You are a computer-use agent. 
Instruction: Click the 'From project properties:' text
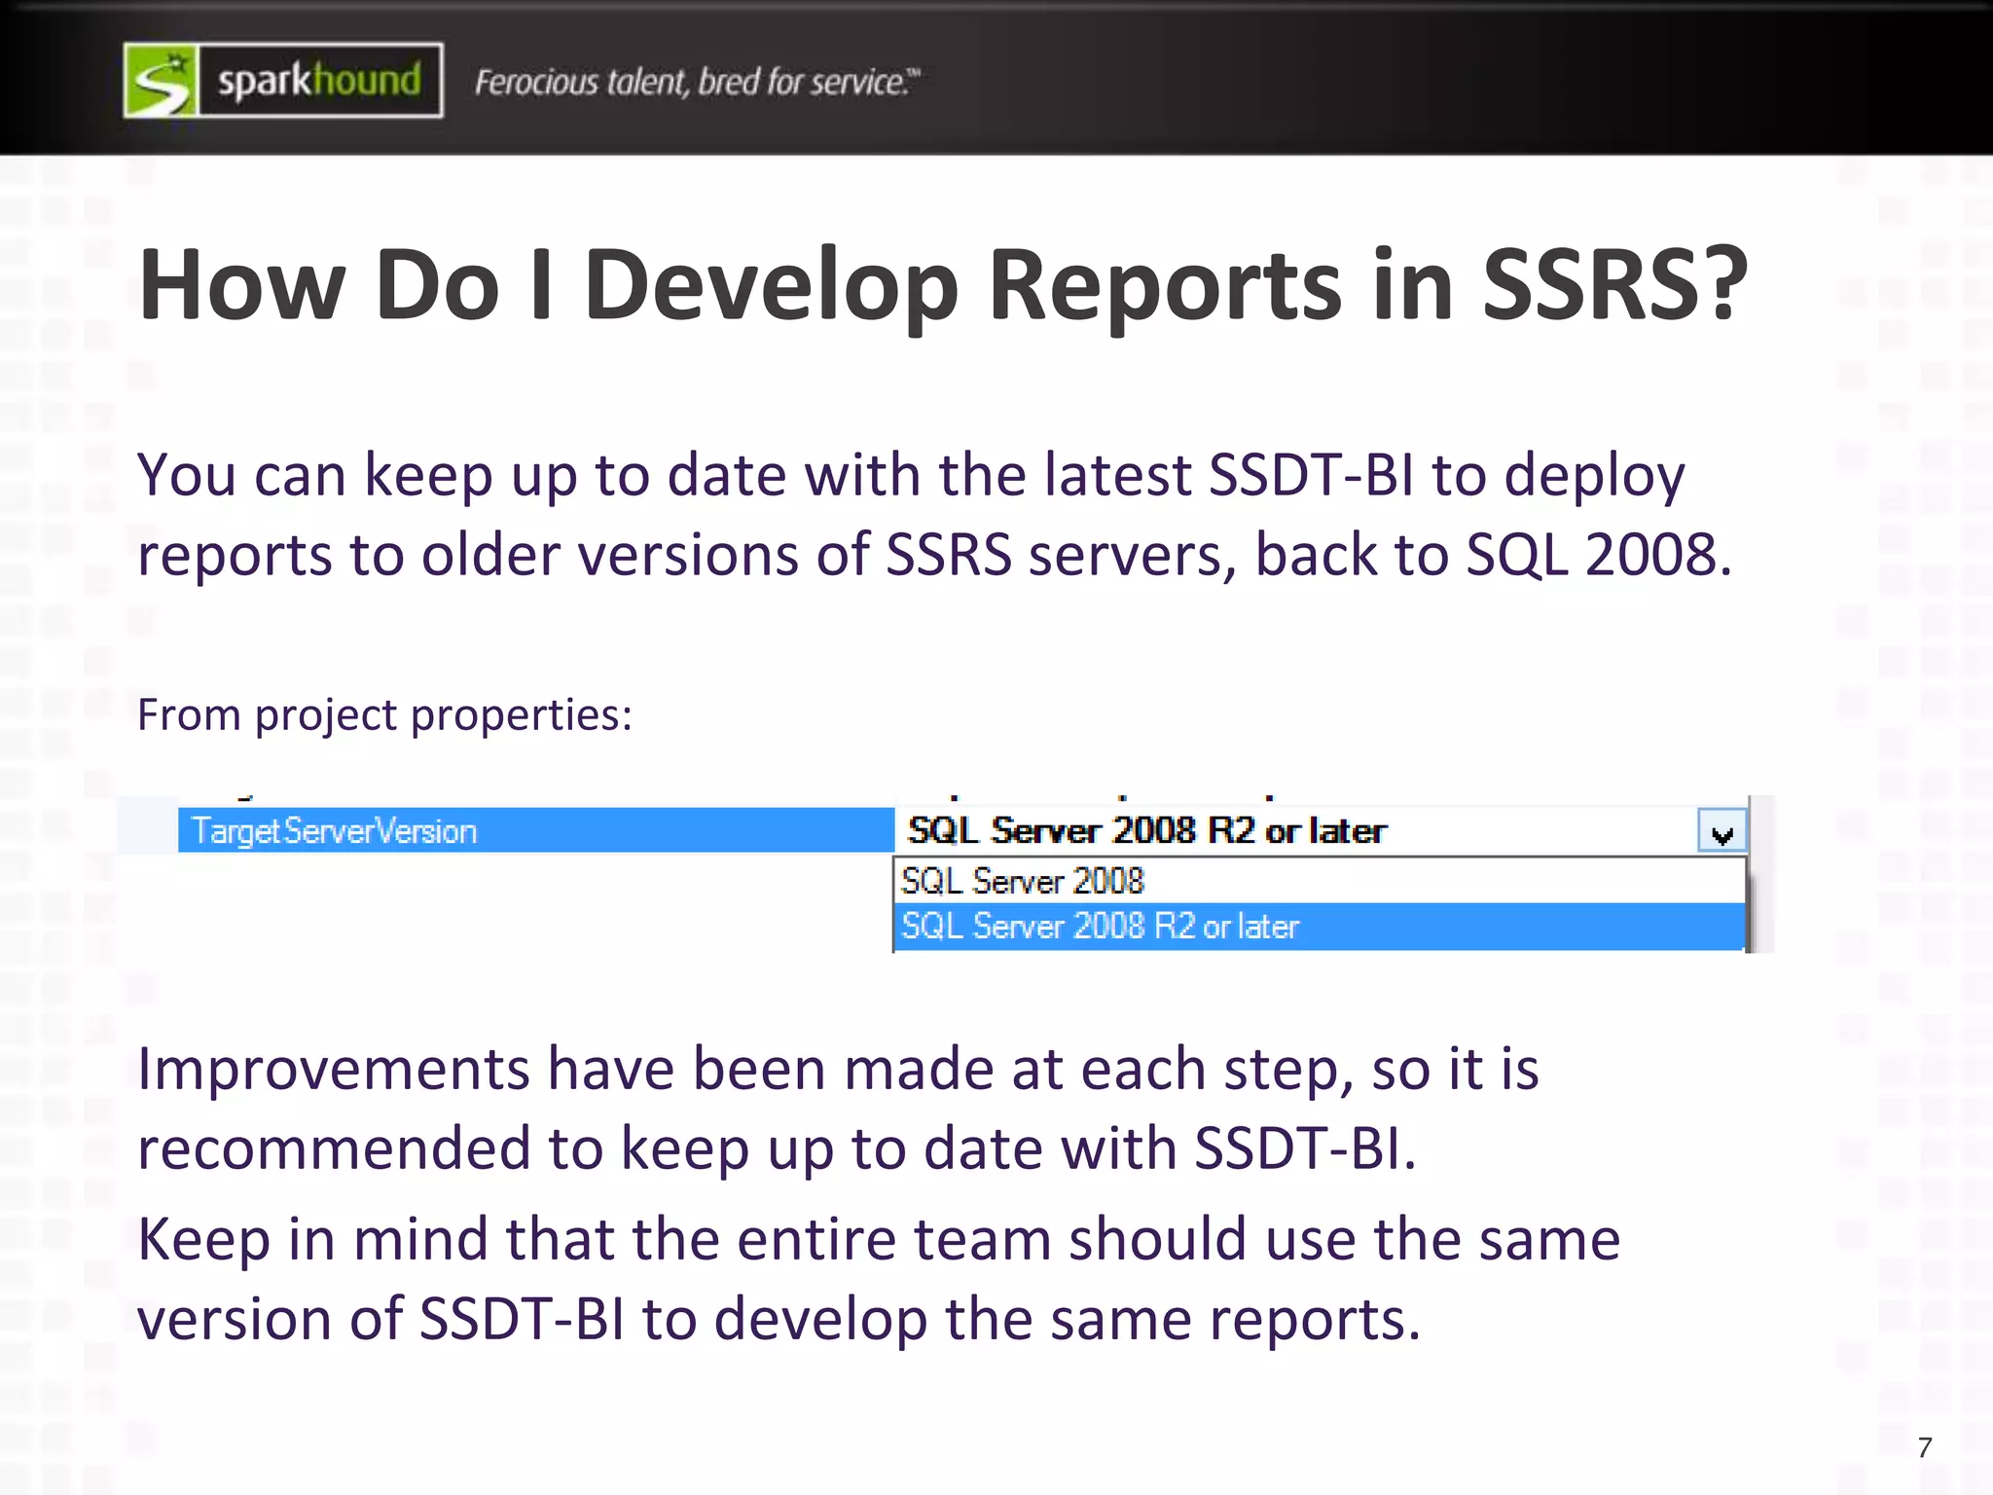[385, 715]
